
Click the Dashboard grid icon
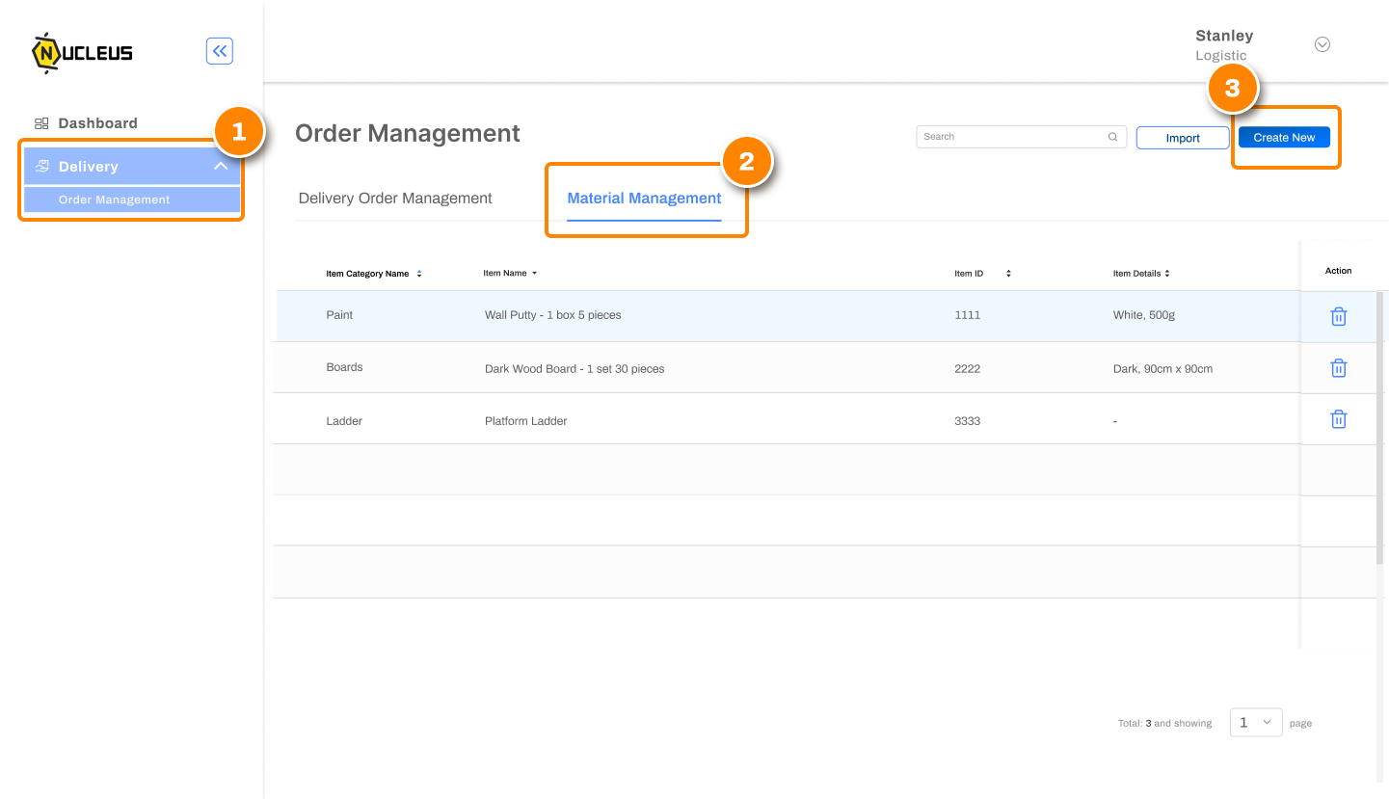pyautogui.click(x=41, y=123)
